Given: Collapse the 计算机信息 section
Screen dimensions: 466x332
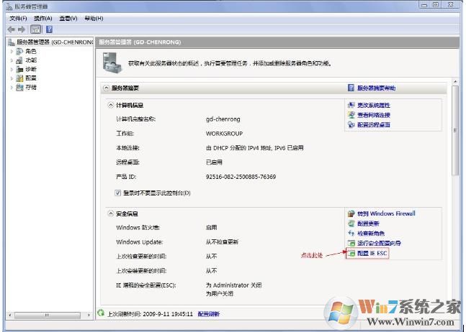Looking at the screenshot, I should pyautogui.click(x=110, y=105).
